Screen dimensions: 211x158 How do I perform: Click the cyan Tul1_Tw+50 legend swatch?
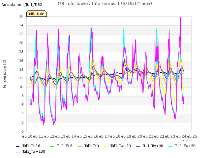point(170,146)
